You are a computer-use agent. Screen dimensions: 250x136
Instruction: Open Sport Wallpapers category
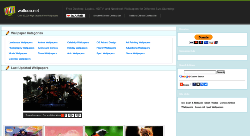coord(106,53)
